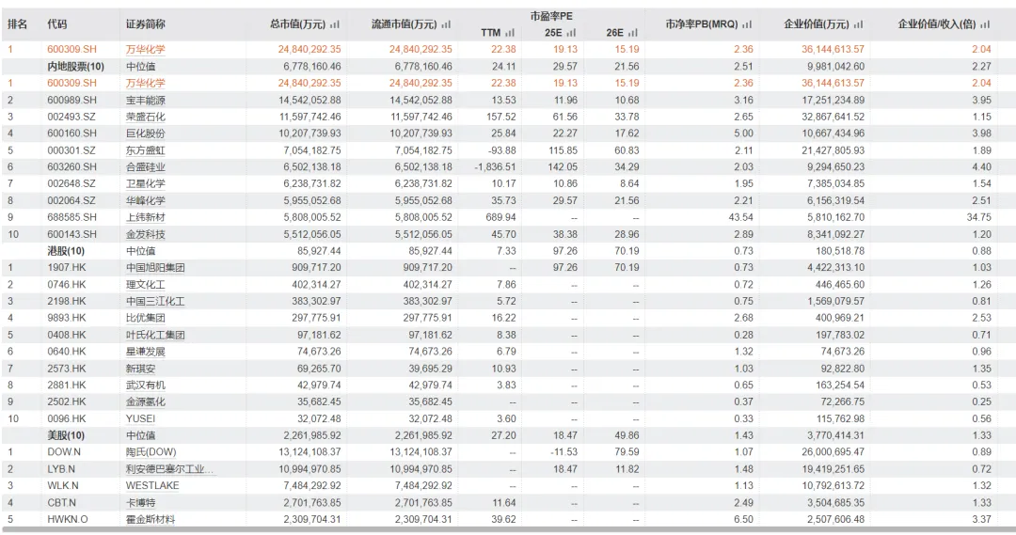Open the 合盛硅业 security link
This screenshot has height=535, width=1016.
tap(145, 167)
